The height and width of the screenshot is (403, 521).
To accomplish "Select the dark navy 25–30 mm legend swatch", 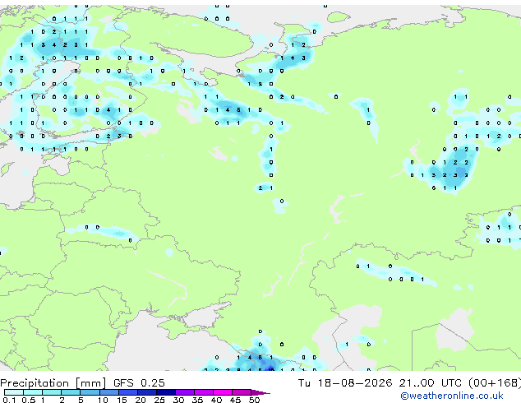I will 166,392.
